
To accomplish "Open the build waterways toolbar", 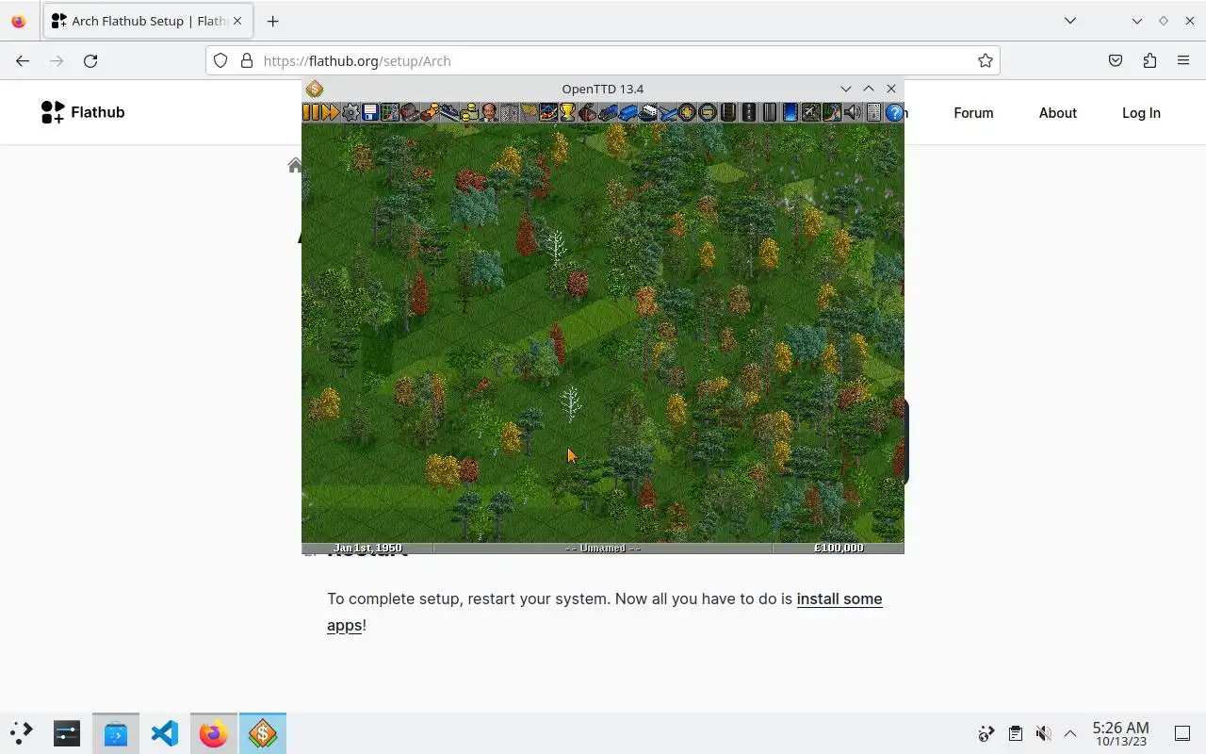I will click(790, 113).
